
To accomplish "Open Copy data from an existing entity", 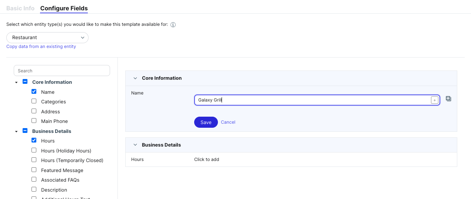I will point(41,47).
